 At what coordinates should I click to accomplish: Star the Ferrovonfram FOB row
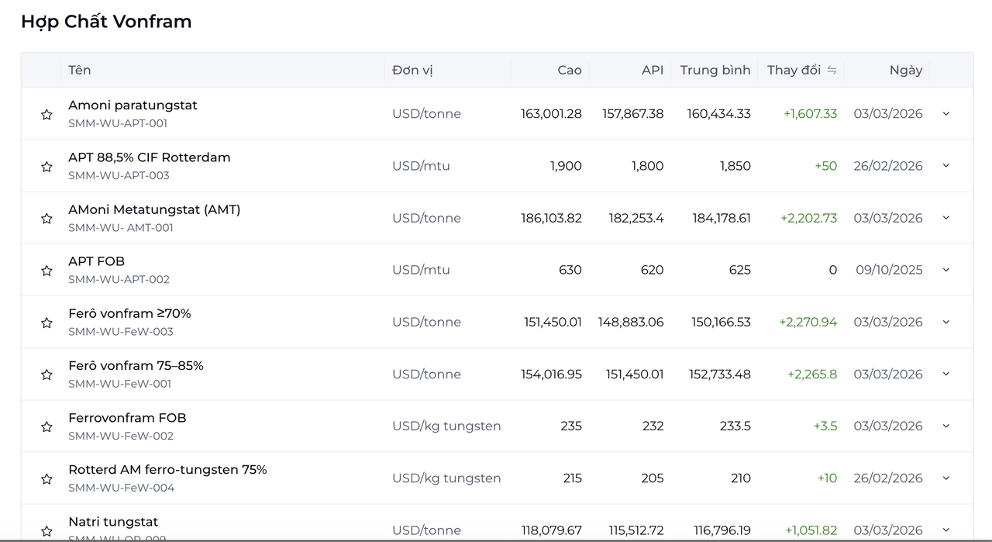pyautogui.click(x=46, y=426)
